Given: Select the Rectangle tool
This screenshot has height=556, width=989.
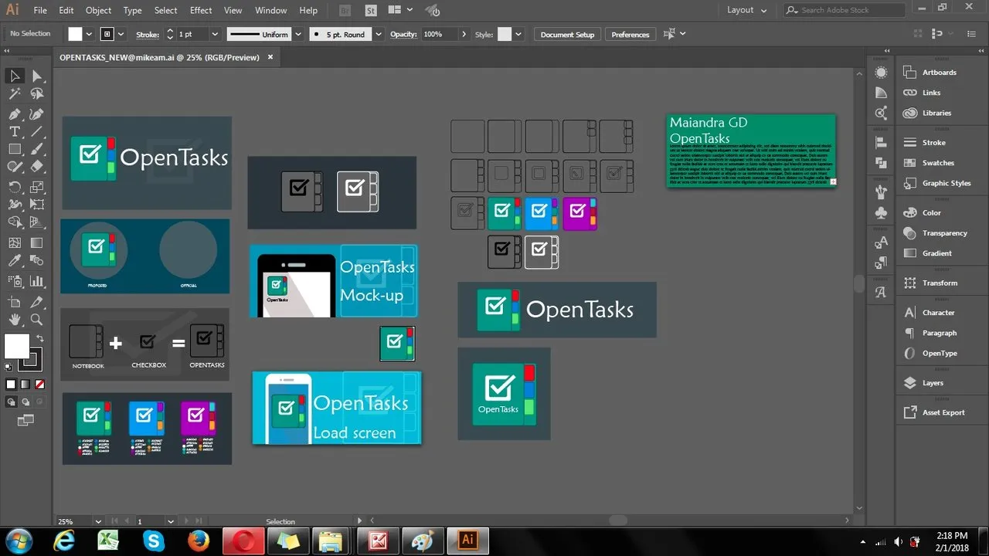Looking at the screenshot, I should click(x=14, y=149).
